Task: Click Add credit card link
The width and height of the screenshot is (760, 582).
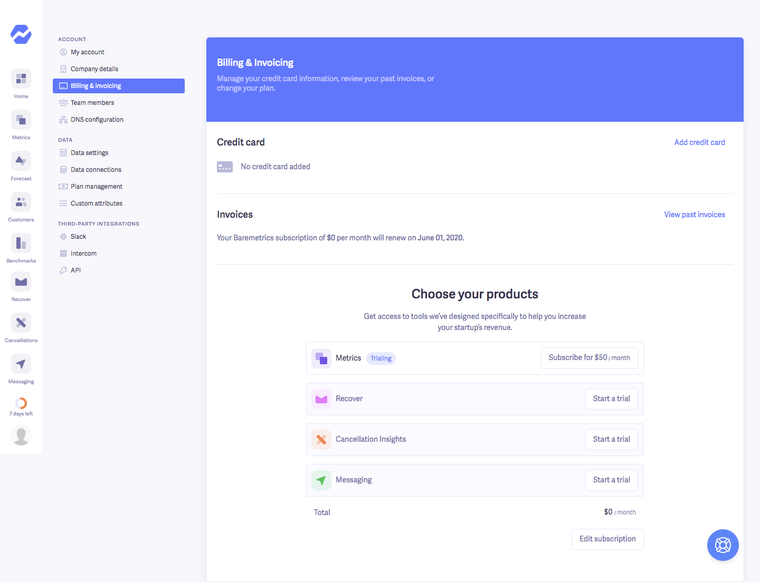Action: 699,142
